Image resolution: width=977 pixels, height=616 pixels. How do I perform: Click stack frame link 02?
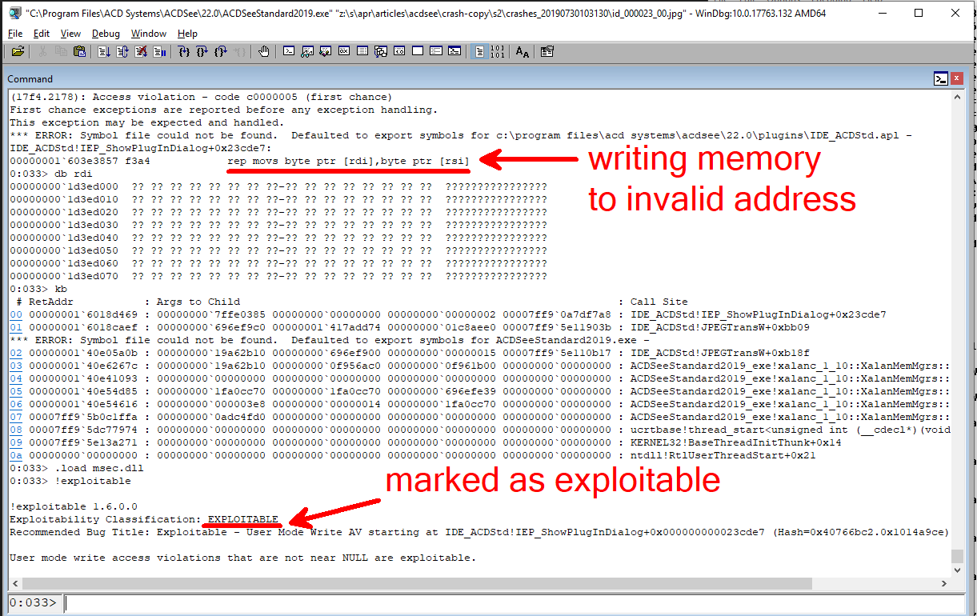(16, 354)
